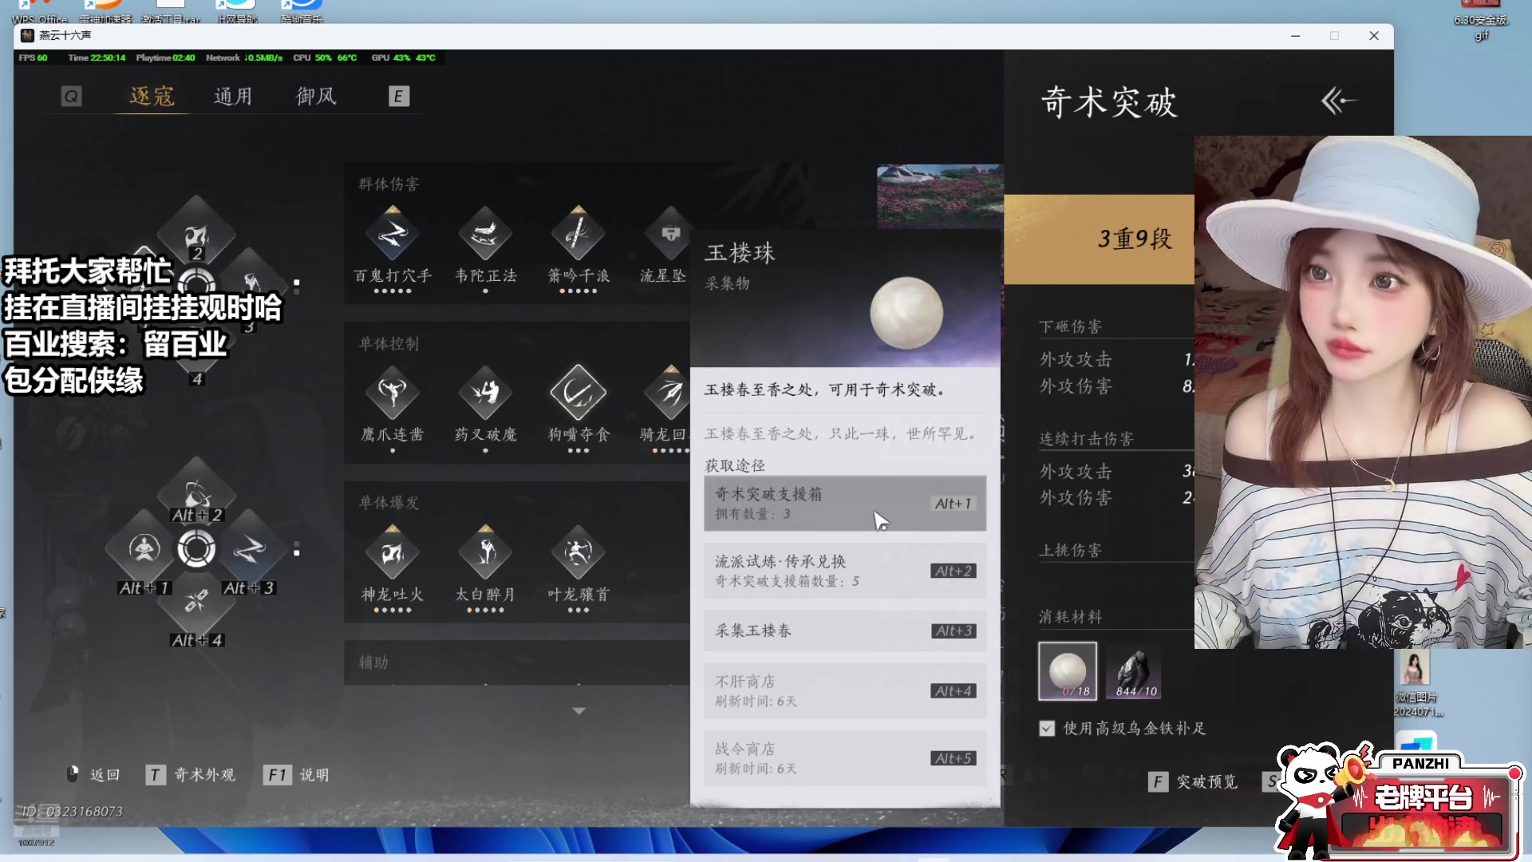The image size is (1532, 862).
Task: Open 奇术外观 with T button
Action: pos(190,775)
